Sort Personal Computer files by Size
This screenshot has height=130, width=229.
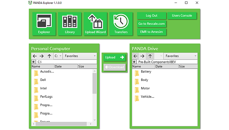(x=87, y=66)
